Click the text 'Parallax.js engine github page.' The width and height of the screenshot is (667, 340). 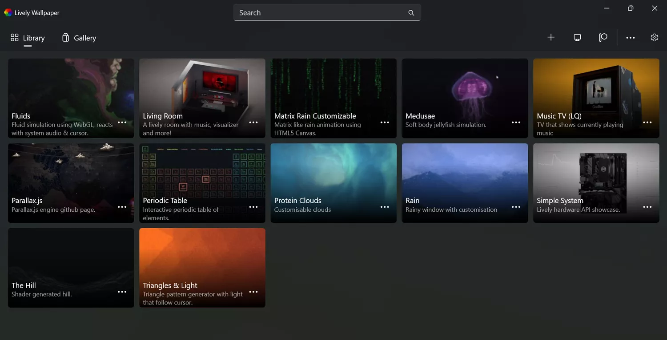point(53,210)
